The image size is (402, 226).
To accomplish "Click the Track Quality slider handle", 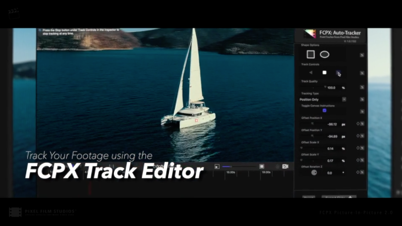I will pos(325,87).
